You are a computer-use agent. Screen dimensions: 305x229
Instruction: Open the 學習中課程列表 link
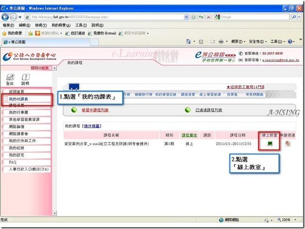95,110
